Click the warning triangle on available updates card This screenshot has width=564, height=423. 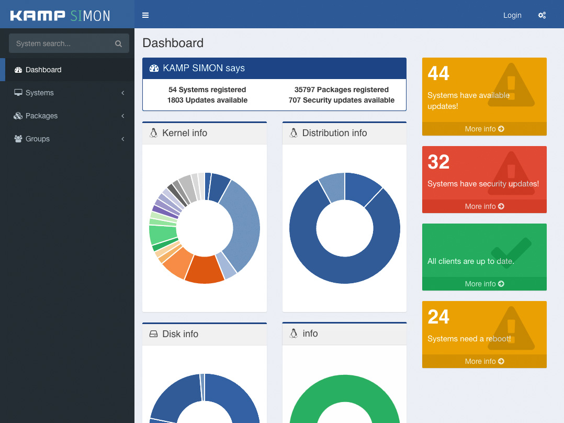pos(511,85)
